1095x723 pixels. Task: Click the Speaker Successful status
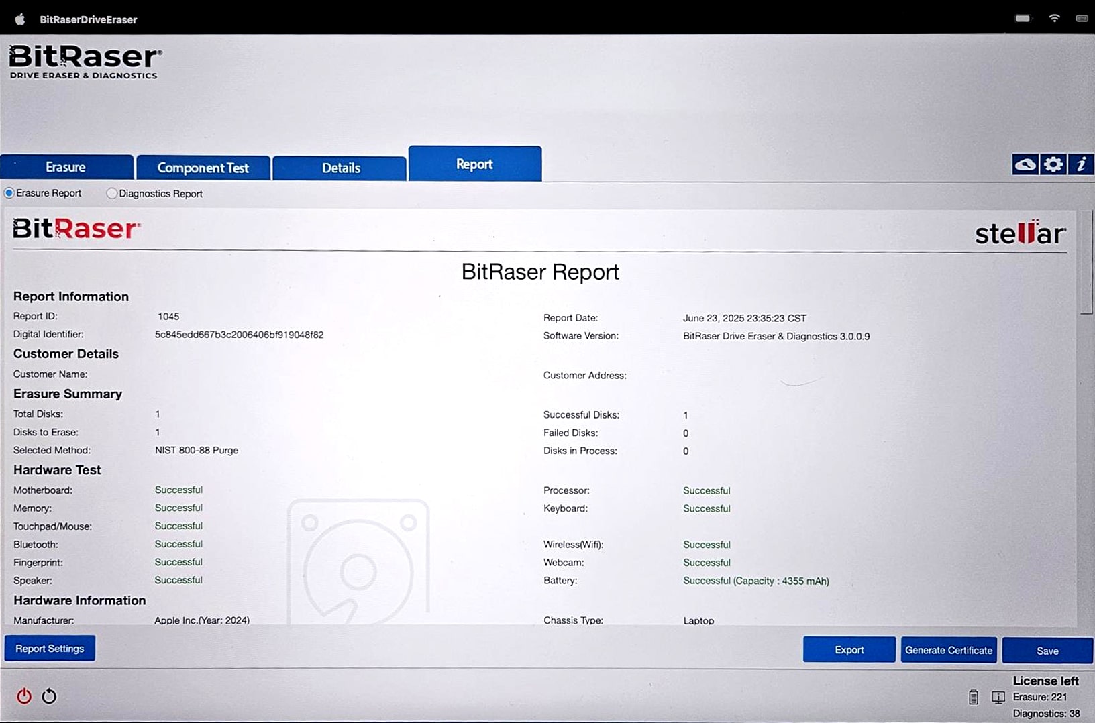[178, 580]
